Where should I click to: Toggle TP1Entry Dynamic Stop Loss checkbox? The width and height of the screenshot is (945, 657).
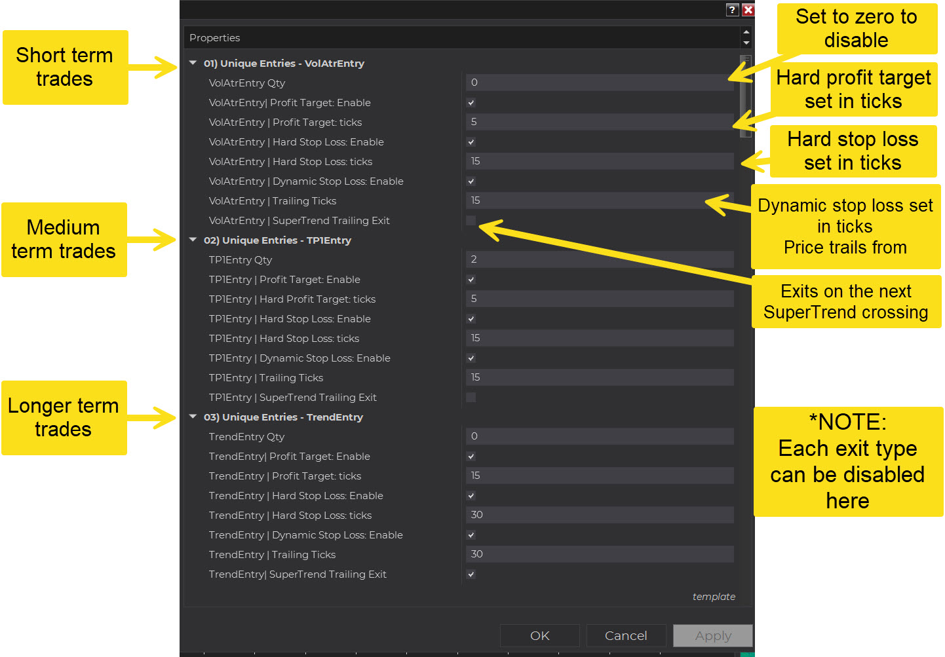click(x=471, y=358)
